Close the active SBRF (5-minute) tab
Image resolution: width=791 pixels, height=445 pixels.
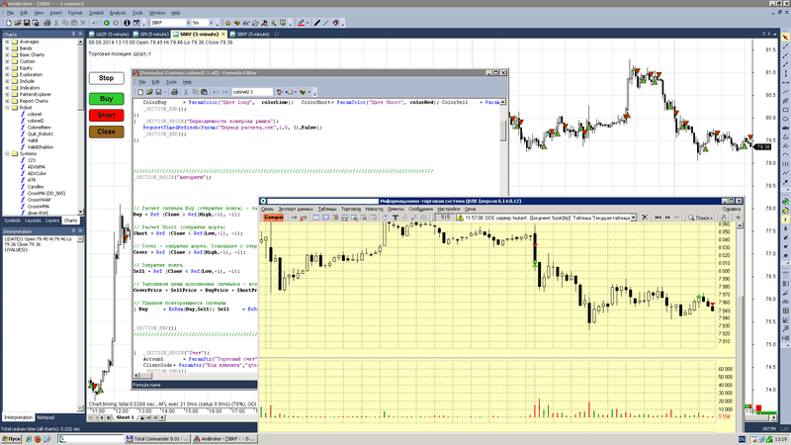223,35
